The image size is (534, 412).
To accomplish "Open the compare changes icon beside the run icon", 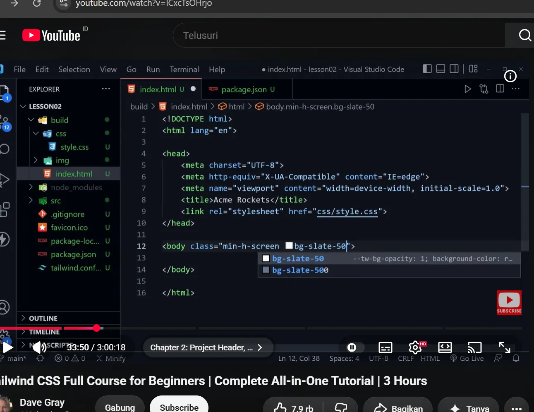I will click(484, 89).
